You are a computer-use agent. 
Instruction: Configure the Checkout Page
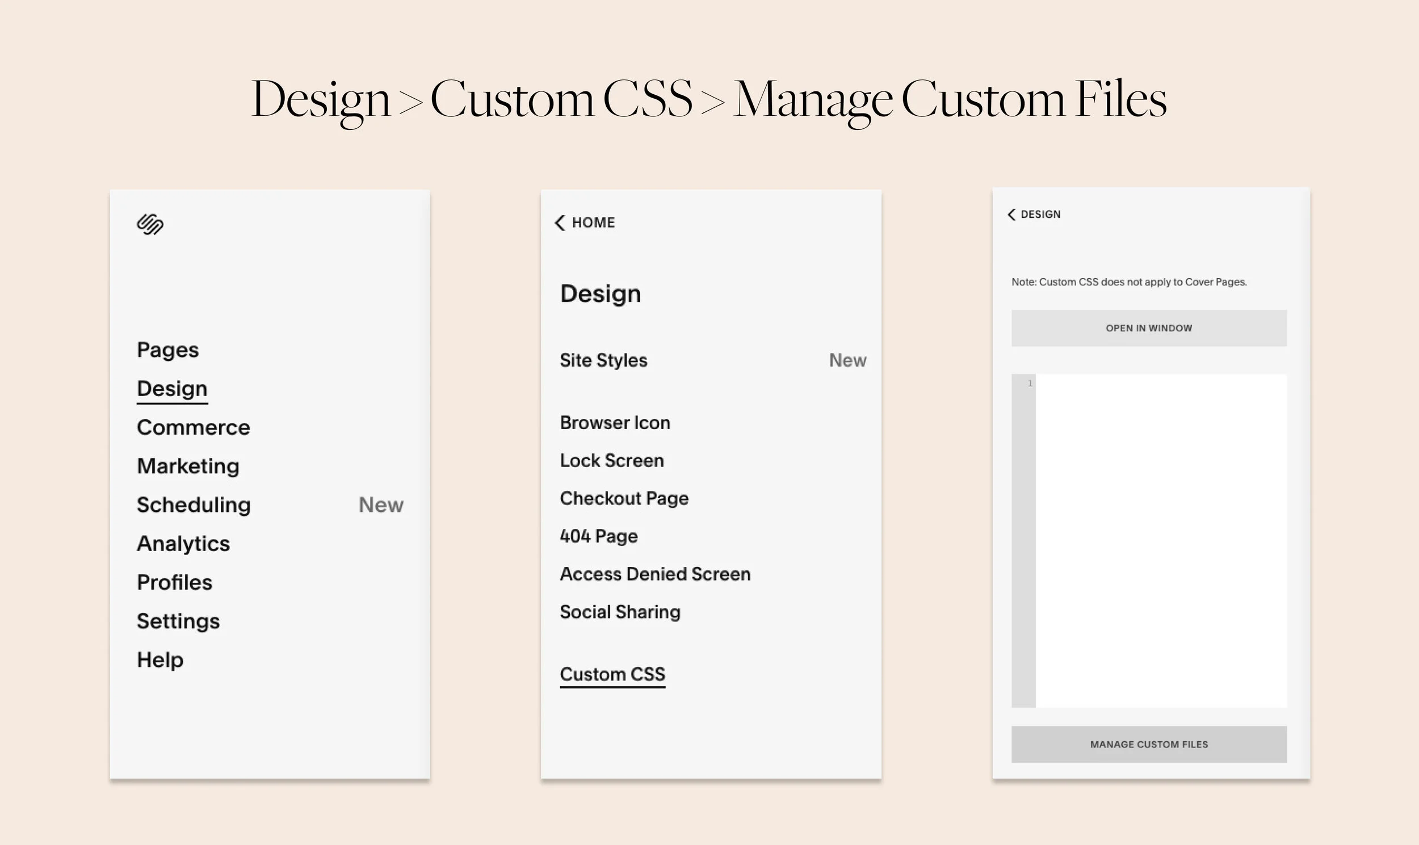[625, 498]
